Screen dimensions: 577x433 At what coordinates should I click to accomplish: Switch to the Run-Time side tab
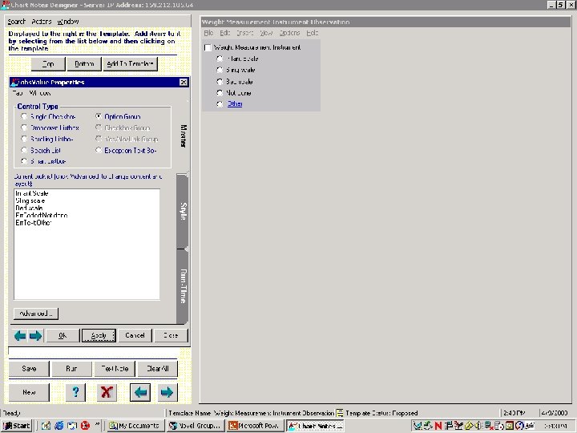point(183,286)
